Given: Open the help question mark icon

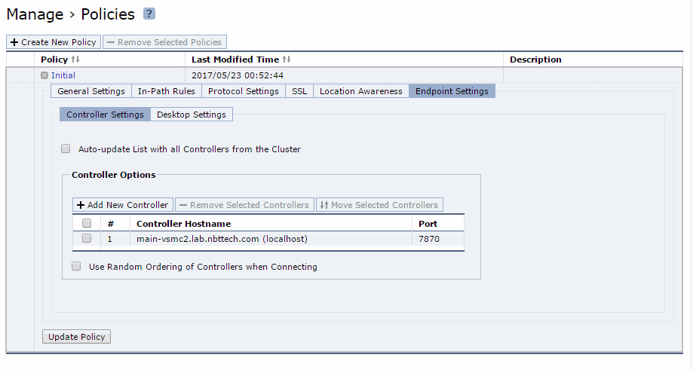Looking at the screenshot, I should coord(149,14).
